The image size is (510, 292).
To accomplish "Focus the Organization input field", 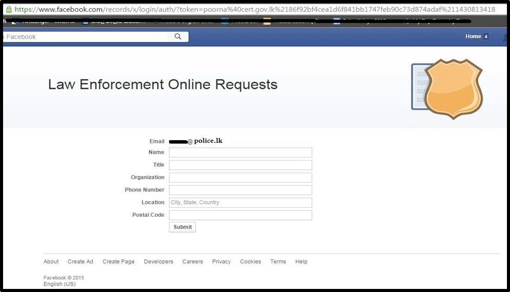I will [240, 177].
